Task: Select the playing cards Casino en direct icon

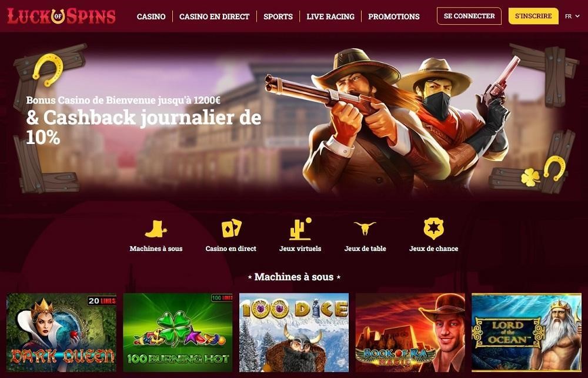Action: (x=231, y=228)
